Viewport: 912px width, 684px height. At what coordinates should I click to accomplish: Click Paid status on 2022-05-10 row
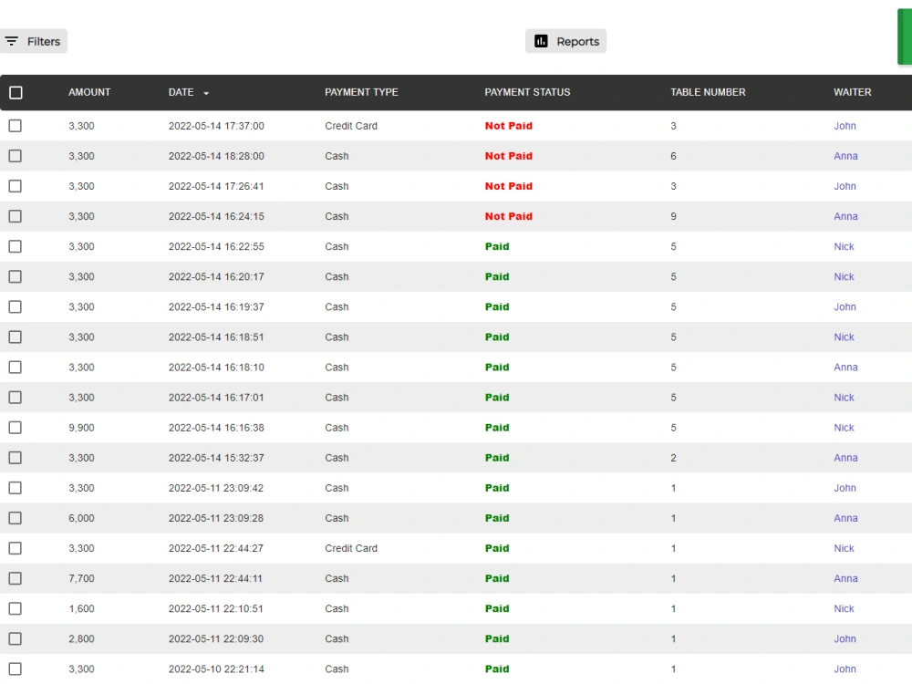click(x=497, y=668)
